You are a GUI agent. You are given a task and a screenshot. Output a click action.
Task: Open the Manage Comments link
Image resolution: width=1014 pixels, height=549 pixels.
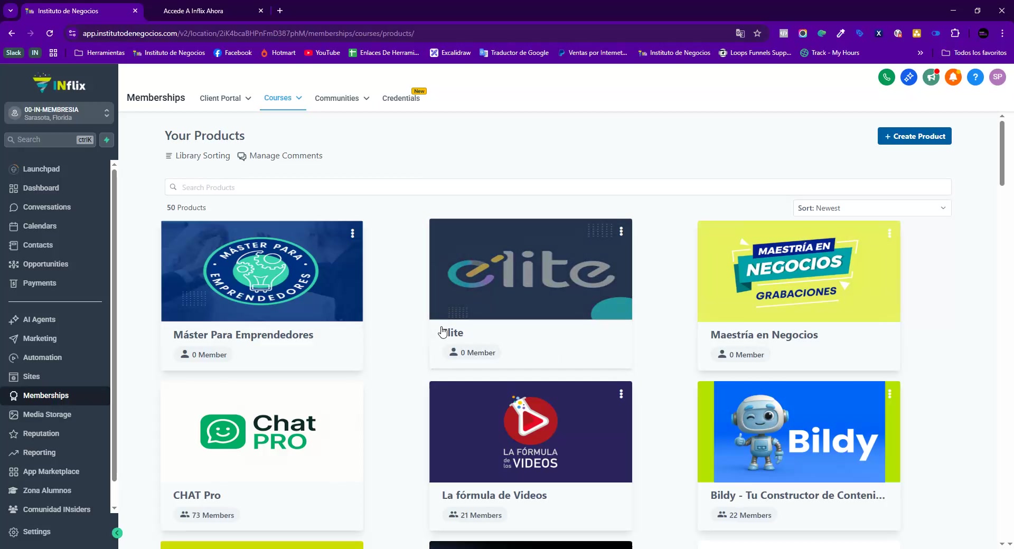coord(280,156)
